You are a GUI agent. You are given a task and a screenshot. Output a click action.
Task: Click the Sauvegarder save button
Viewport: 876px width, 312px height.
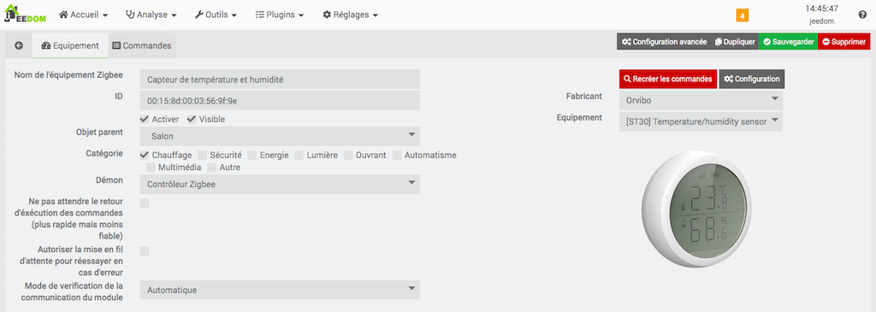coord(788,42)
